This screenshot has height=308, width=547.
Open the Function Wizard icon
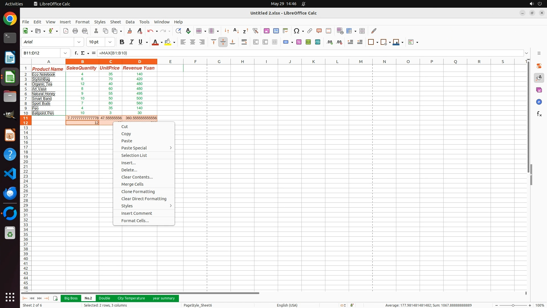click(76, 53)
